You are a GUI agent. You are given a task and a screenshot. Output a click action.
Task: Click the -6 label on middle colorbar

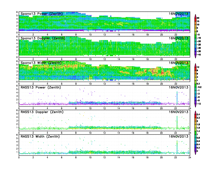click(198, 97)
